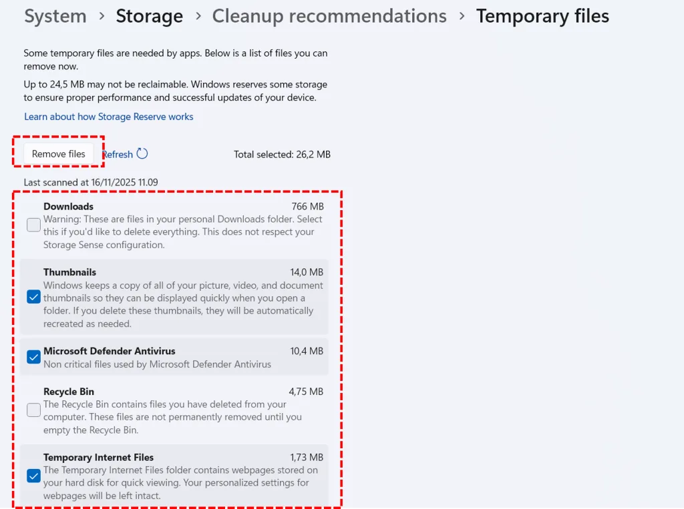The height and width of the screenshot is (509, 684).
Task: Untick the Temporary Internet Files checkbox
Action: tap(33, 476)
